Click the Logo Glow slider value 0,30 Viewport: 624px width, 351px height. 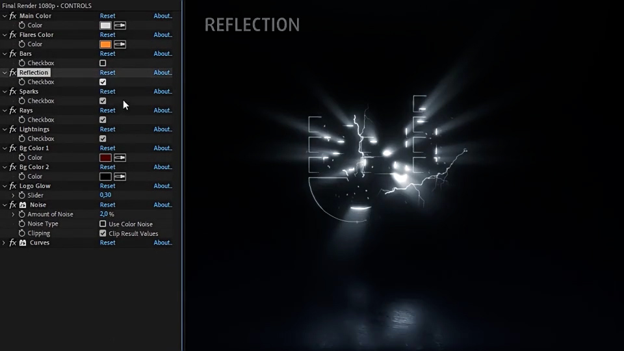(105, 195)
